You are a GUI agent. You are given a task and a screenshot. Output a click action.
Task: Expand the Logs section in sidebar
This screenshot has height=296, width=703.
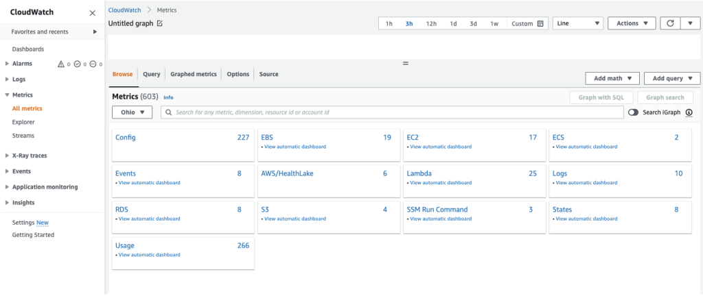[x=7, y=79]
